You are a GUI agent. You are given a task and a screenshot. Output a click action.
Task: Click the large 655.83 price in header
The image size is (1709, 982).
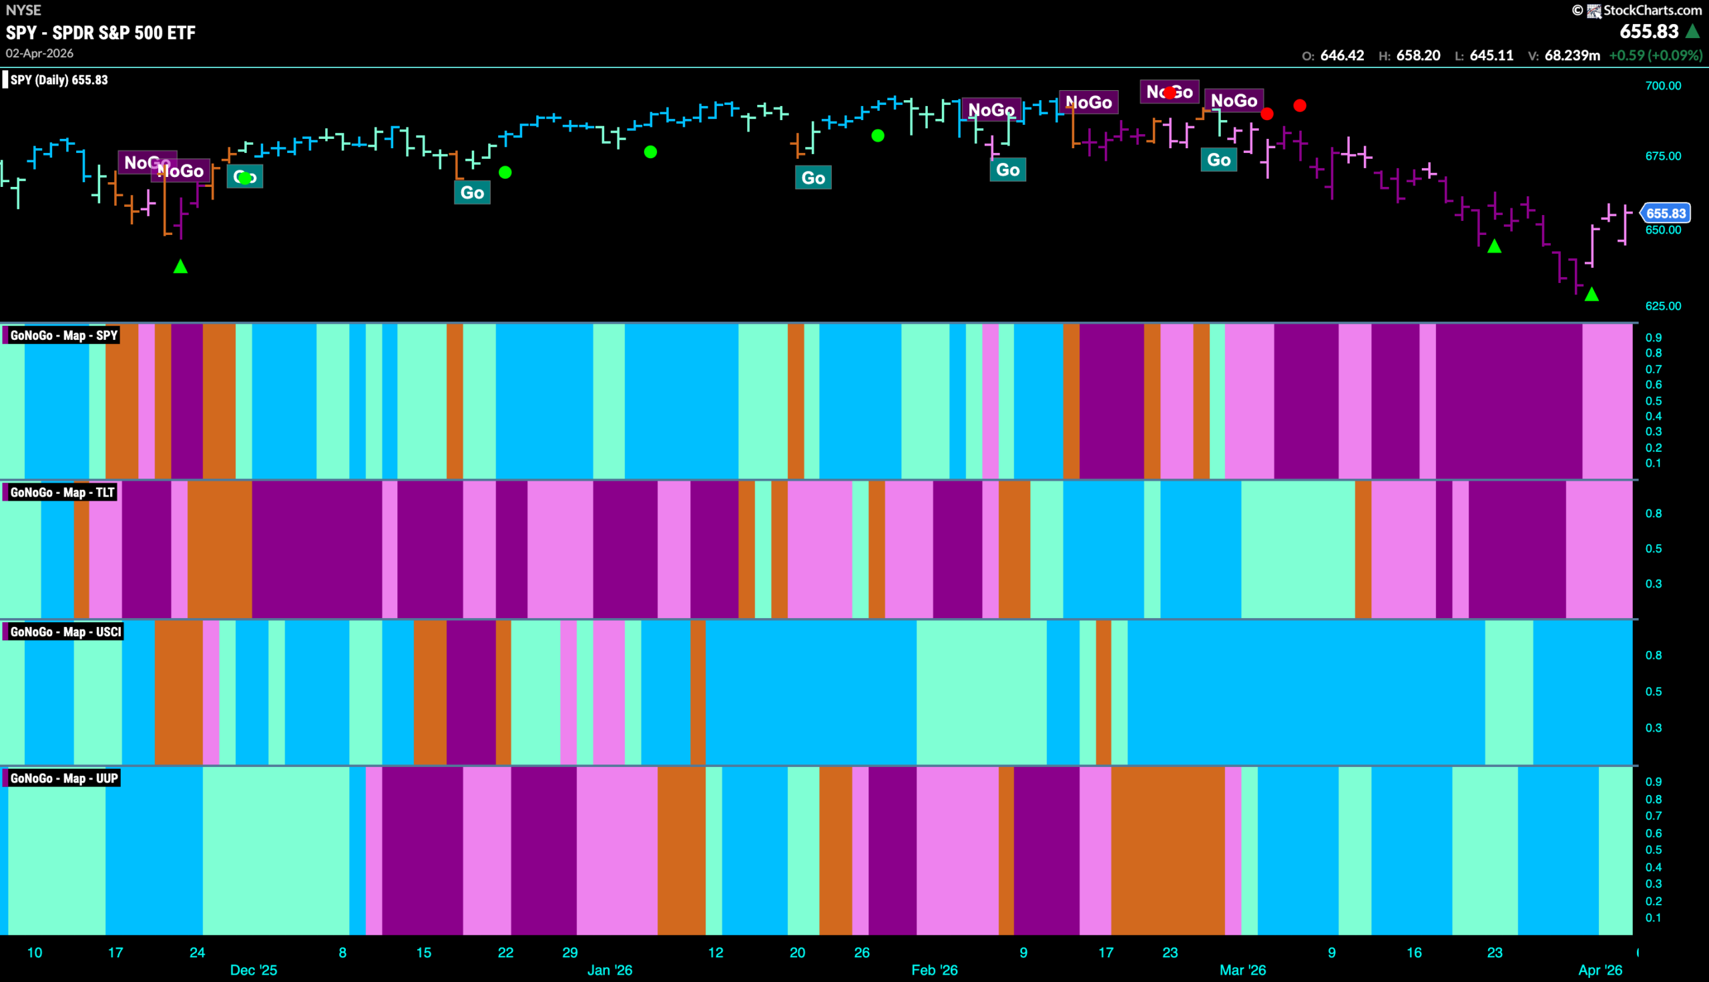click(1649, 31)
